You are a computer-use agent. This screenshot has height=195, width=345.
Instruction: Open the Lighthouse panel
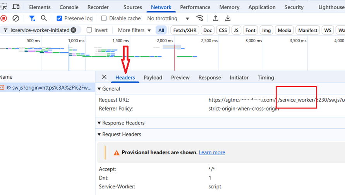(331, 7)
